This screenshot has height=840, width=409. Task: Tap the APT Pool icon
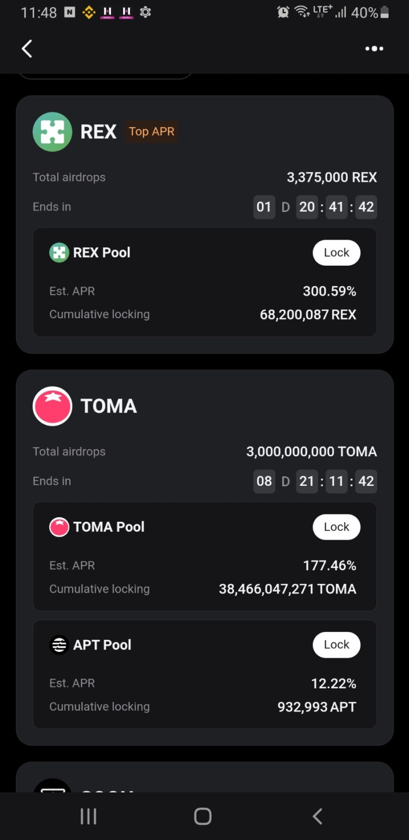click(x=59, y=645)
